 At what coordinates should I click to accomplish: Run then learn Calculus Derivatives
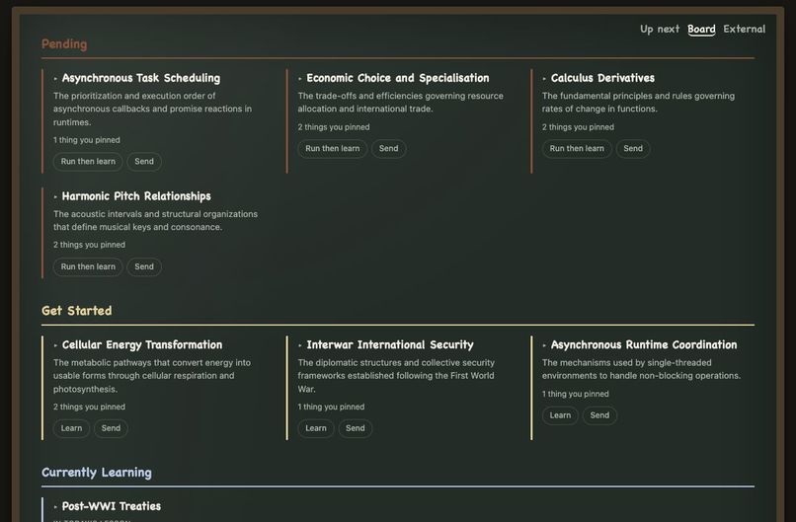[577, 149]
